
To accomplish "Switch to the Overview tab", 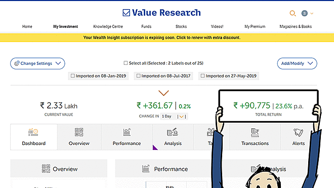I will click(x=79, y=137).
